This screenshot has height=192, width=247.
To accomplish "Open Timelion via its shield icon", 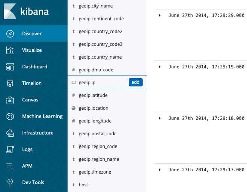I will 11,83.
